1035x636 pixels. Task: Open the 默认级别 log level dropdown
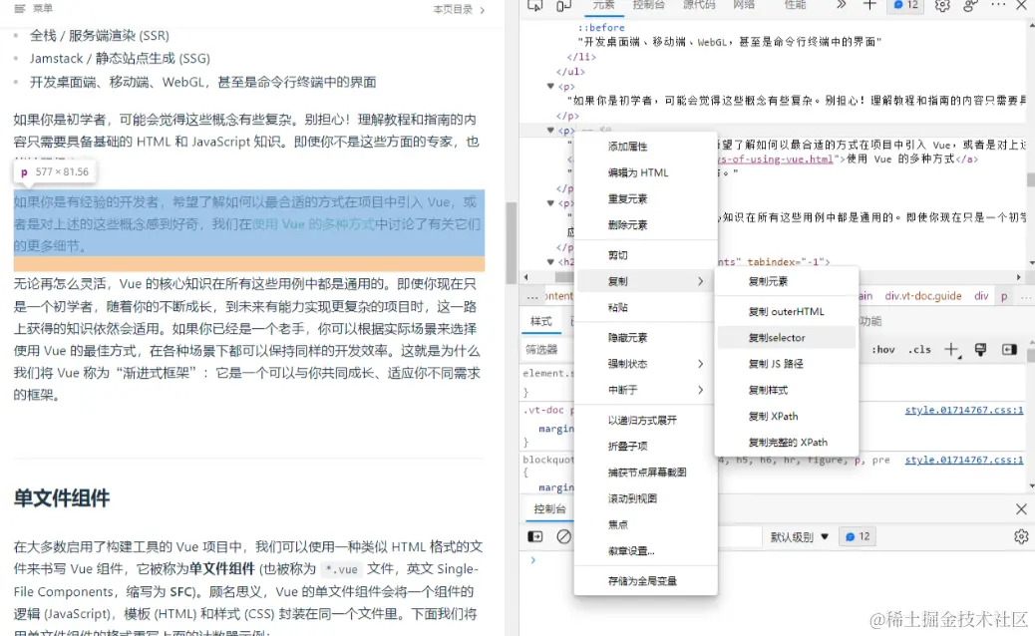[799, 537]
